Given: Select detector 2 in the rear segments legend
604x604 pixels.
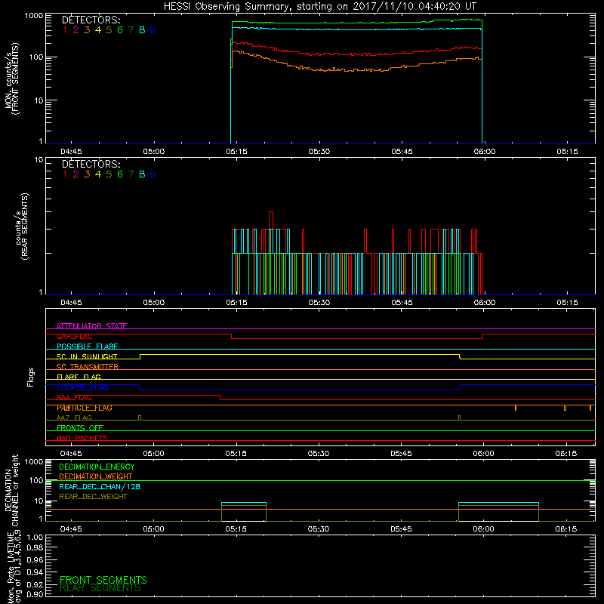Looking at the screenshot, I should click(76, 174).
